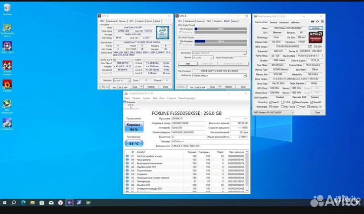Open the Справка menu in CrystalDiskInfo
Image resolution: width=364 pixels, height=214 pixels.
[171, 98]
